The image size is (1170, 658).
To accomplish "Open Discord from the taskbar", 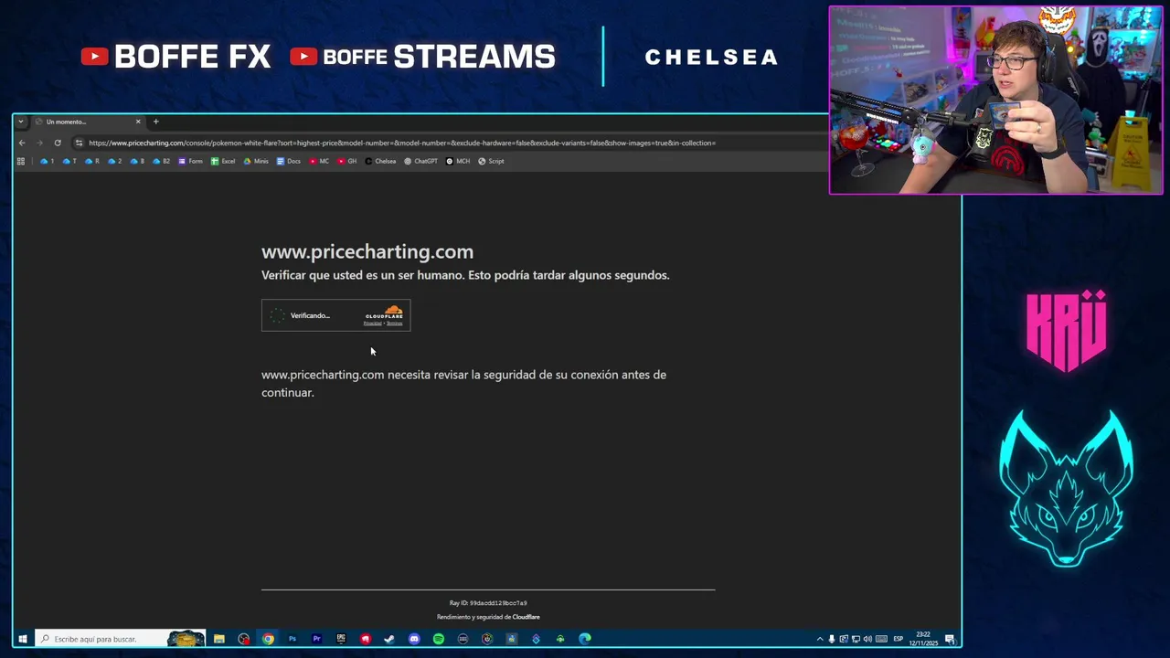I will click(414, 639).
